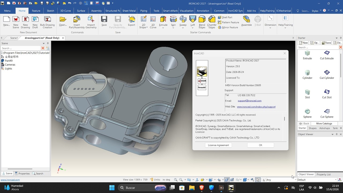This screenshot has height=193, width=343.
Task: Open the Default configuration combo box
Action: tap(317, 180)
